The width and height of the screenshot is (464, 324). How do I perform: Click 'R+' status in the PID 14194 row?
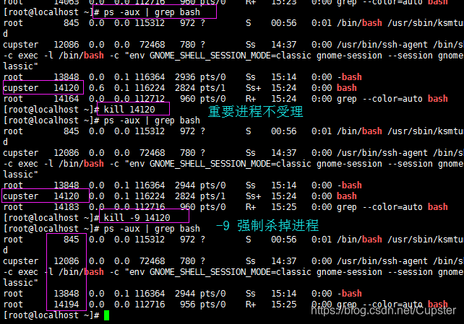coord(251,305)
